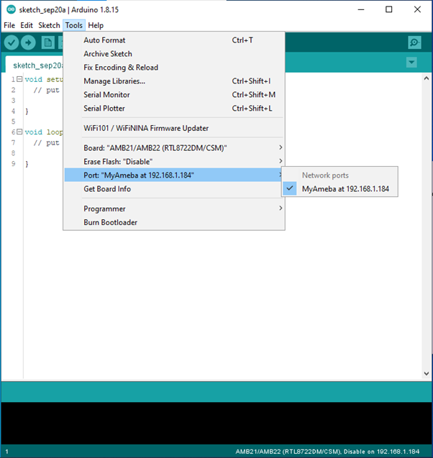Image resolution: width=433 pixels, height=458 pixels.
Task: Open Board AMB21/AMB22 menu entry
Action: coord(174,148)
